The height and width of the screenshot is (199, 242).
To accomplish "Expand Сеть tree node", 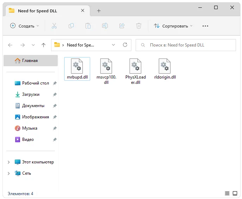I will click(x=9, y=173).
